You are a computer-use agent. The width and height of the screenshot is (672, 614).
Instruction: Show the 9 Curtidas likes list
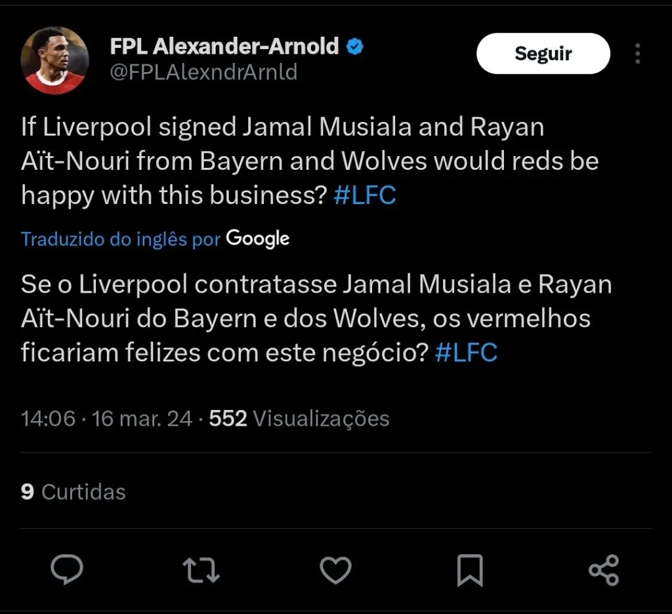tap(73, 491)
